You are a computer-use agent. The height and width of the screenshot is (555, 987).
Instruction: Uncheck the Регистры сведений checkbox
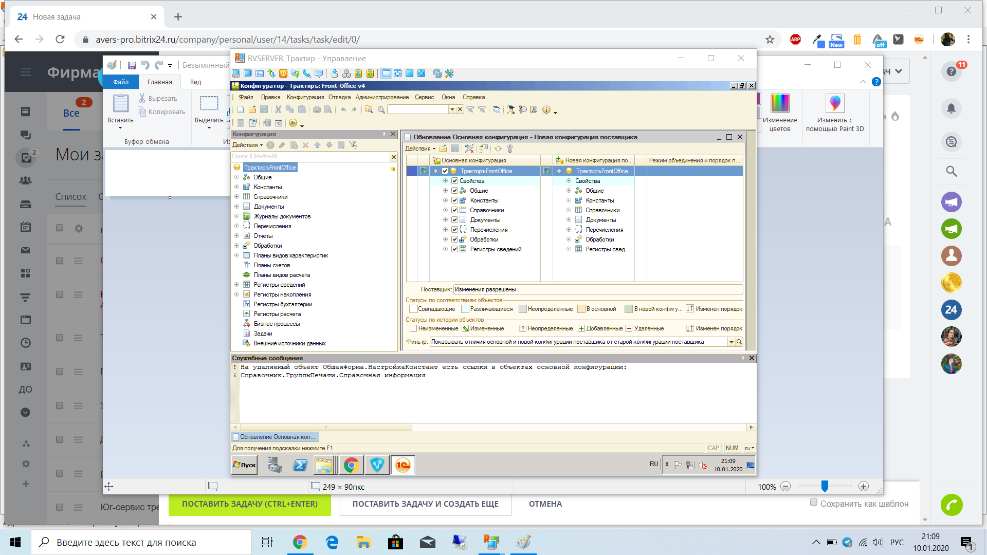coord(454,249)
